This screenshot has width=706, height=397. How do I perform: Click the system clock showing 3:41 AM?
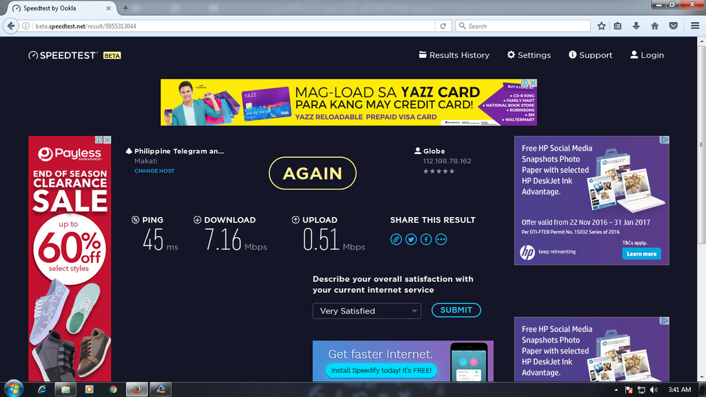679,390
